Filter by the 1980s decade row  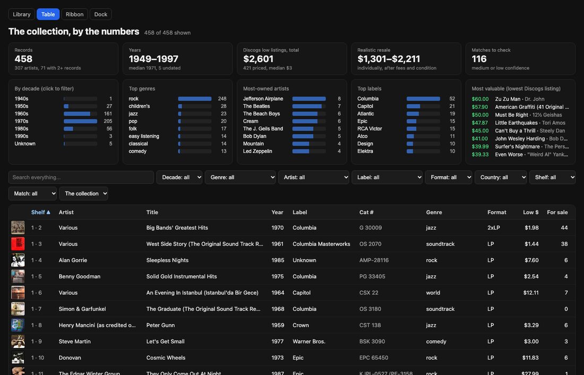tap(63, 128)
